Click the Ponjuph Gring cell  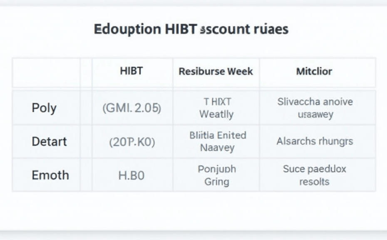pos(217,175)
